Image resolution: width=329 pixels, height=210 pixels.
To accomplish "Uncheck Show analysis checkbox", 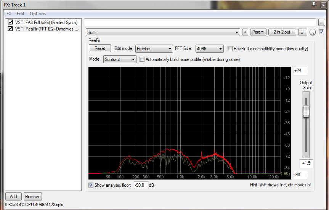I will point(91,185).
